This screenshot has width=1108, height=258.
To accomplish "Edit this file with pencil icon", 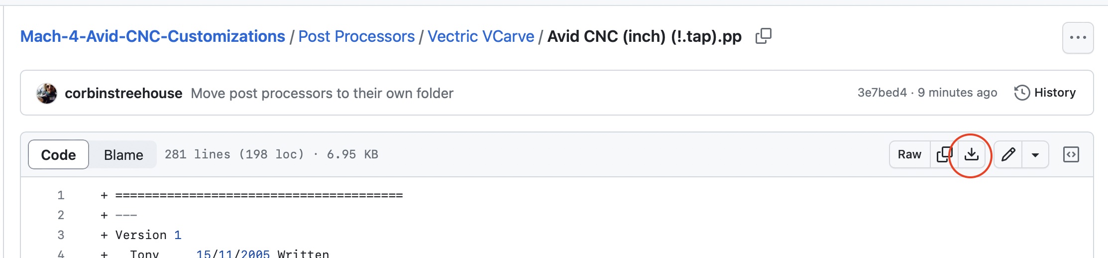I will click(1008, 155).
